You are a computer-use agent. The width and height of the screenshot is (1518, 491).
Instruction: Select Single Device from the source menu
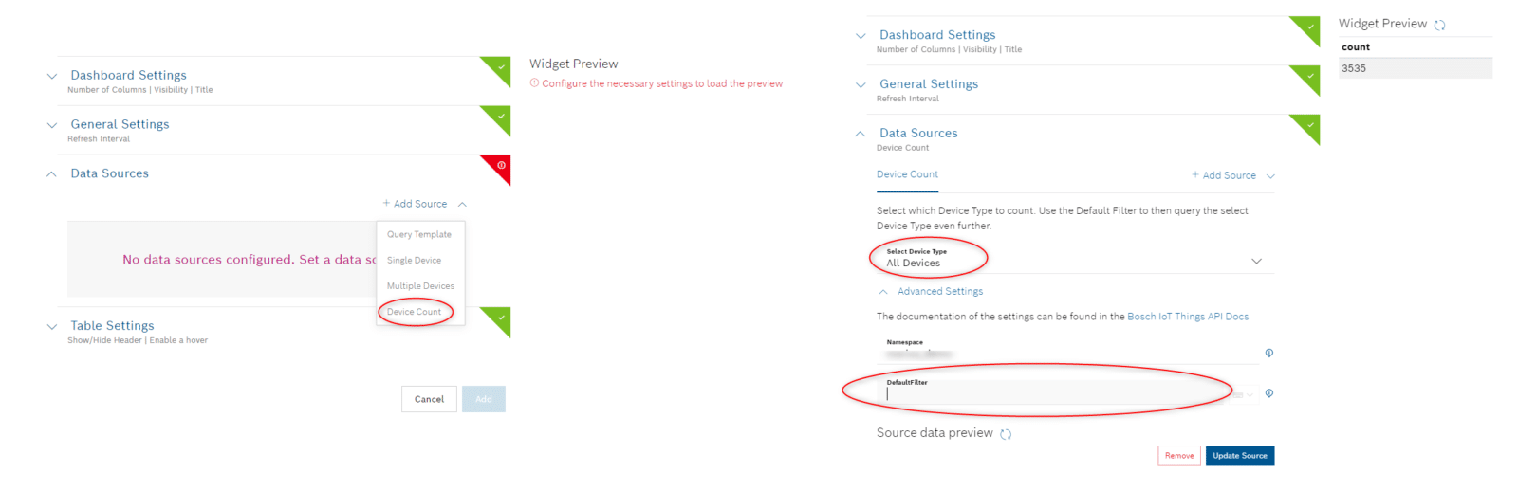[x=414, y=260]
